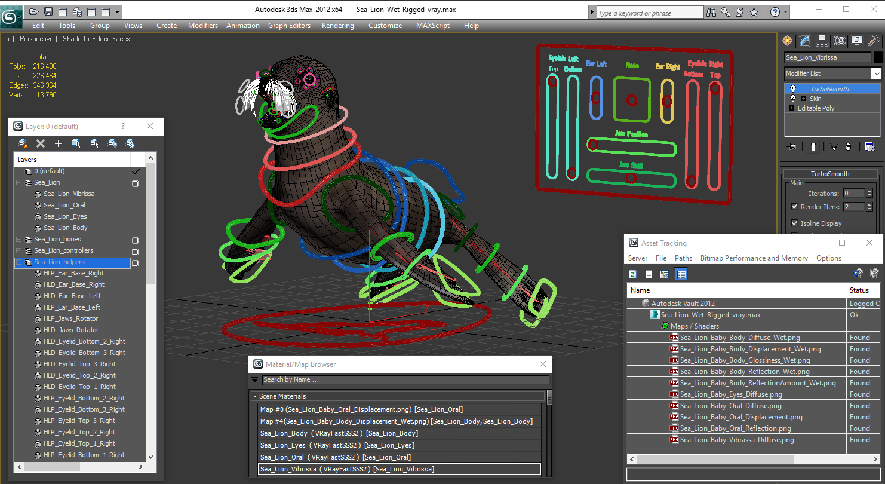Expand the Skin modifier sub-objects
The width and height of the screenshot is (885, 484).
point(803,99)
